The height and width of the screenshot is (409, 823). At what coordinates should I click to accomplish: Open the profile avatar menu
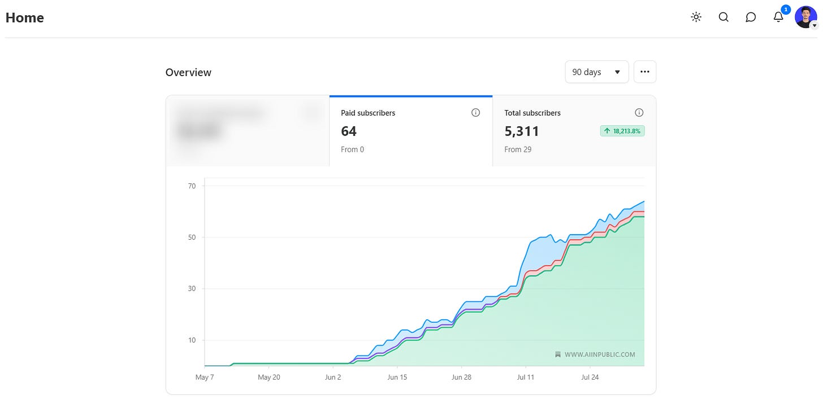pos(805,17)
